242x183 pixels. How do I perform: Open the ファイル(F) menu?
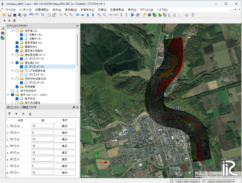pos(10,10)
